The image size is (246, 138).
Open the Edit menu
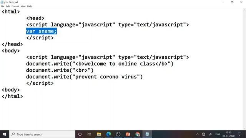point(8,7)
